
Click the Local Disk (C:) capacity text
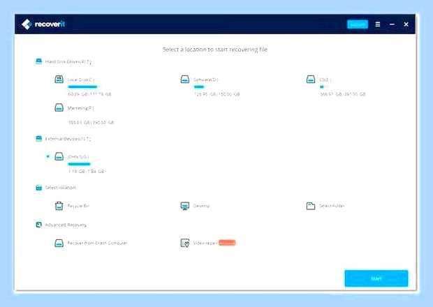(90, 94)
